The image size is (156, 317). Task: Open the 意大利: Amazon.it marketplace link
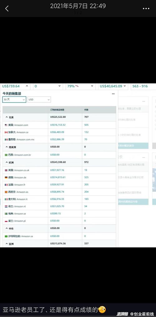18,199
